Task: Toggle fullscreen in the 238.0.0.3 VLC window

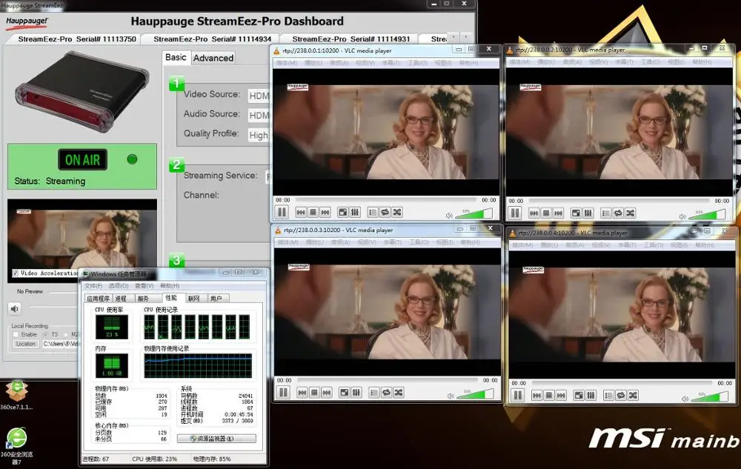Action: coord(345,393)
